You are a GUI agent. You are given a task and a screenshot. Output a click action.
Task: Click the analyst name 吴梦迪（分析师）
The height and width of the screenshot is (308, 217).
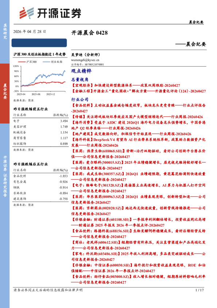(85, 55)
